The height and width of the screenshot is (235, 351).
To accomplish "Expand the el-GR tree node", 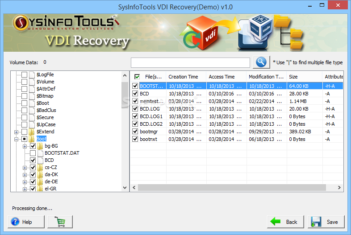I will pos(25,190).
